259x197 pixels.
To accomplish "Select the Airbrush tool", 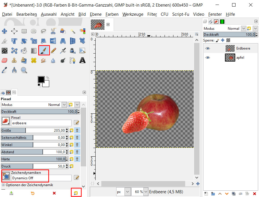I will pos(63,51).
